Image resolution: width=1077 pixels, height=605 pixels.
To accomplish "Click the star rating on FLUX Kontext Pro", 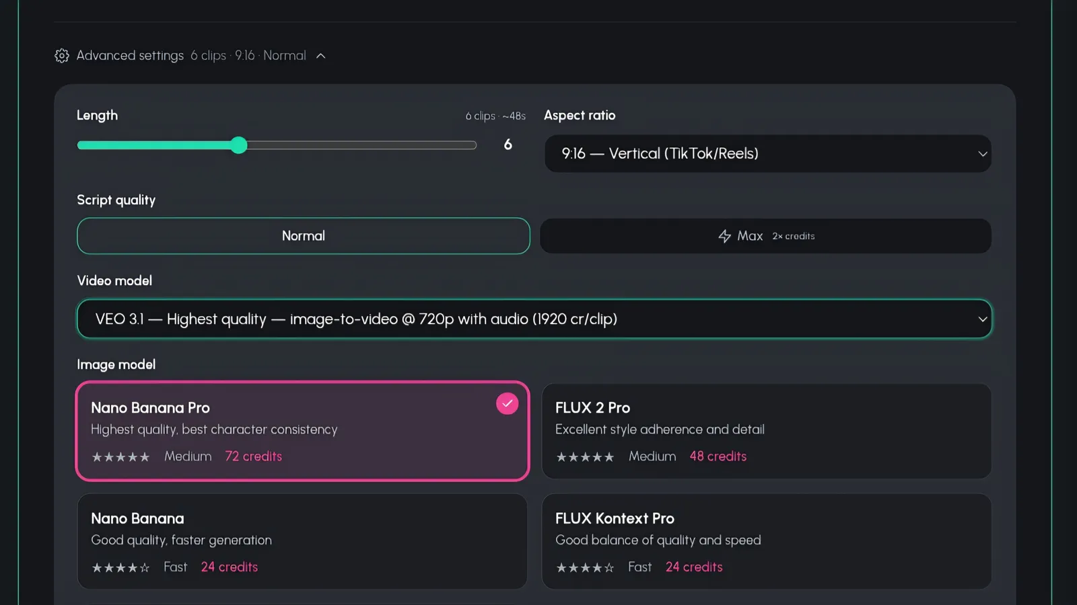I will (x=585, y=568).
